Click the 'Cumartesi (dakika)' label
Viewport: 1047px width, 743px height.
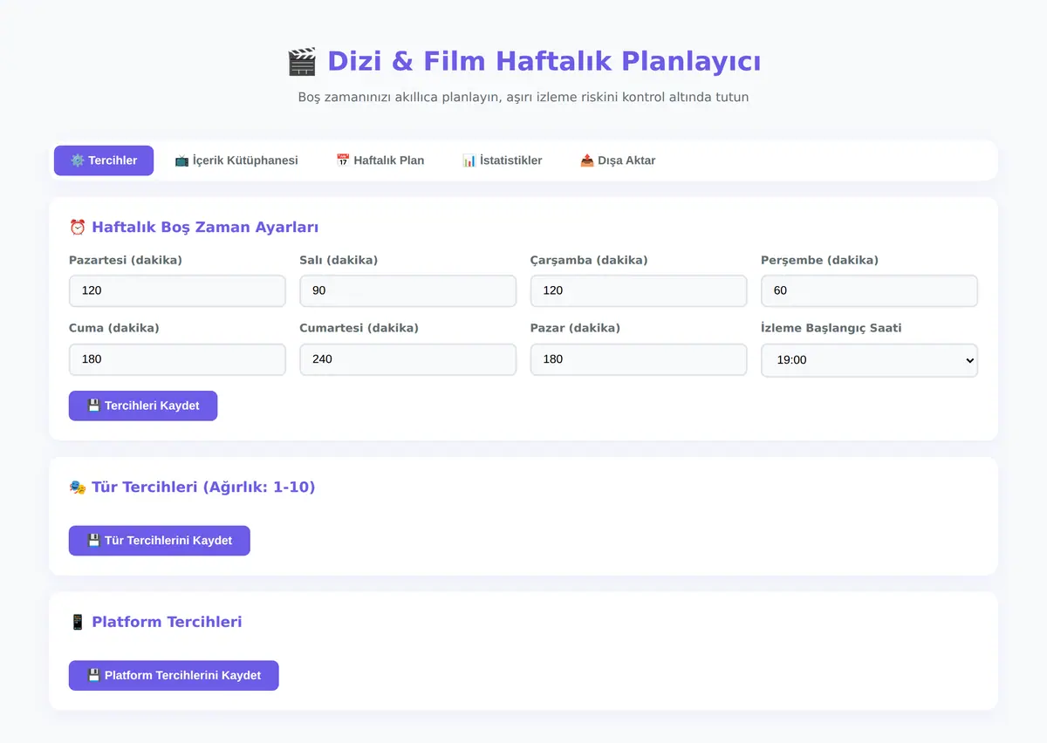pos(359,328)
